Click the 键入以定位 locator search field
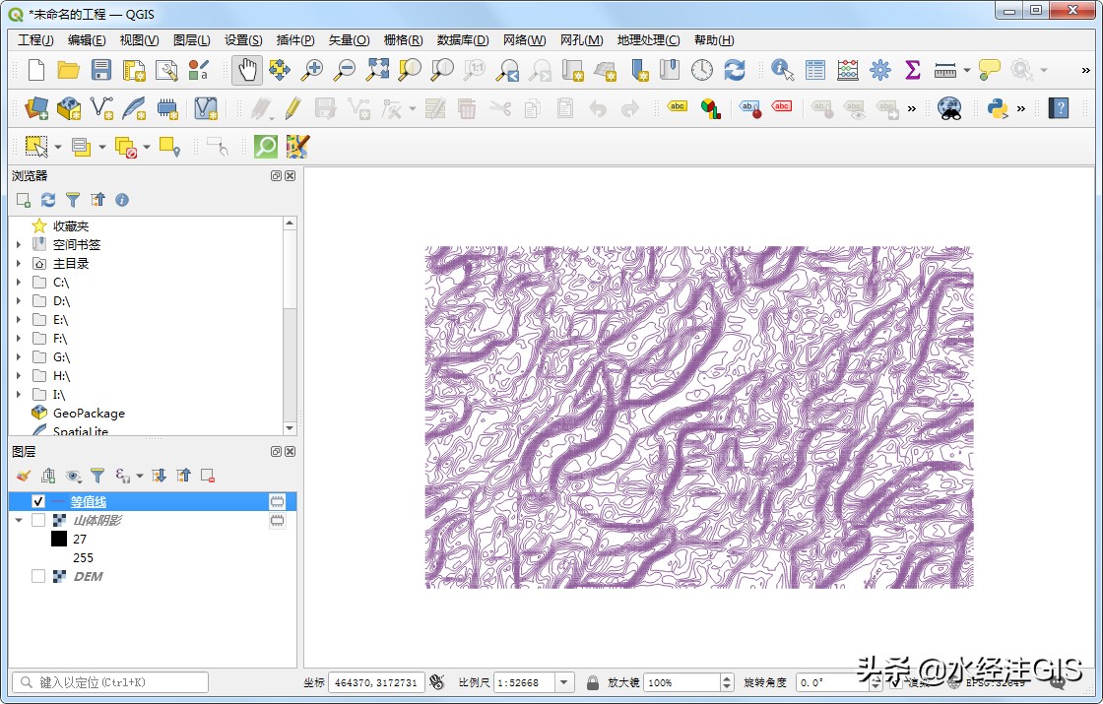Viewport: 1103px width, 704px height. [x=110, y=682]
